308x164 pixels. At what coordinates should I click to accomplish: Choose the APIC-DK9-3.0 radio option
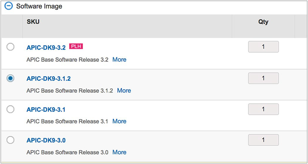click(10, 140)
